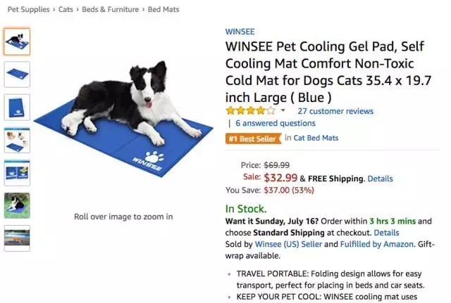The height and width of the screenshot is (303, 451).
Task: Open Details link after Standard Shipping
Action: point(386,233)
